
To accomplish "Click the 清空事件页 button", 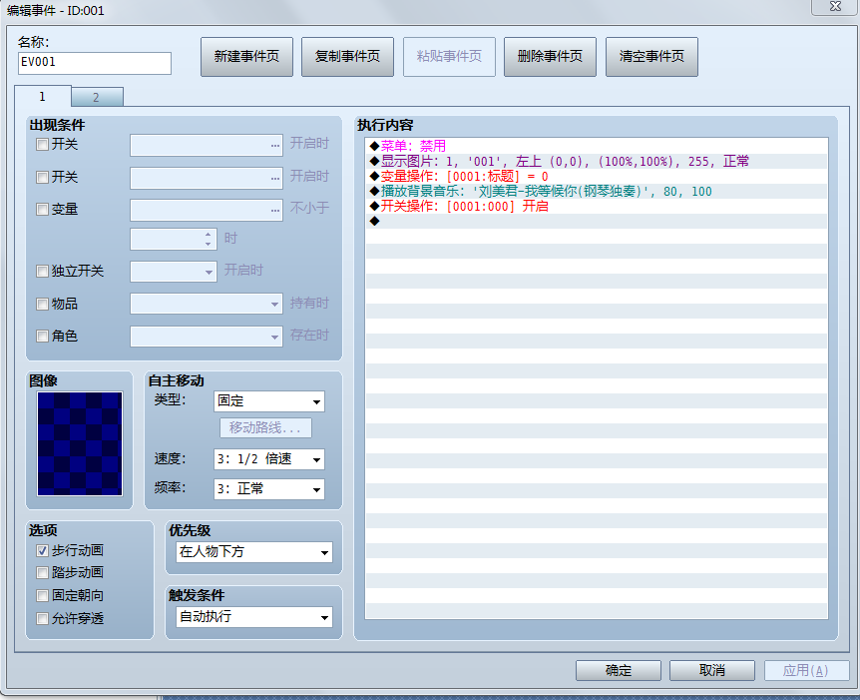I will 651,57.
